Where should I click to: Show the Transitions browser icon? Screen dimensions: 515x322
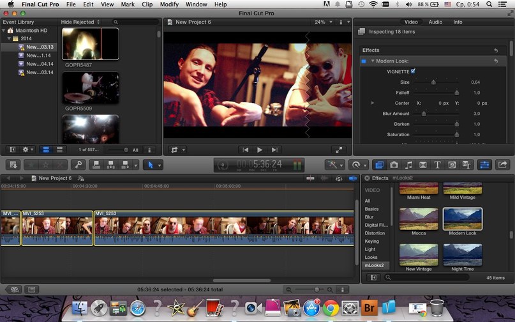pyautogui.click(x=422, y=164)
